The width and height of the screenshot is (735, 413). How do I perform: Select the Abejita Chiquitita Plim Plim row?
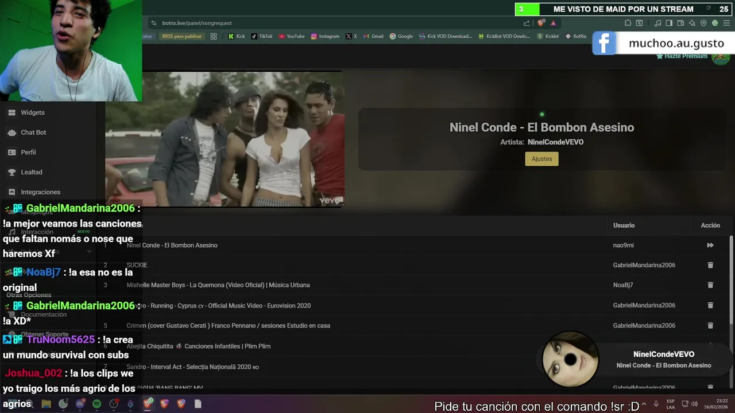click(412, 346)
